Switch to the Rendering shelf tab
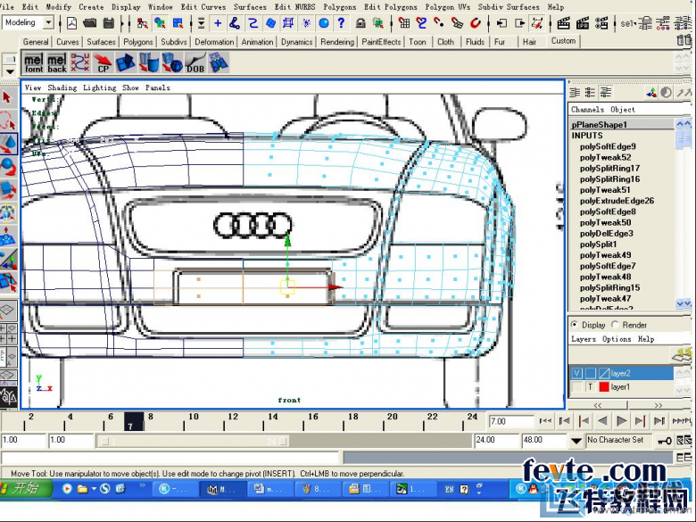Viewport: 696px width, 522px height. click(337, 42)
